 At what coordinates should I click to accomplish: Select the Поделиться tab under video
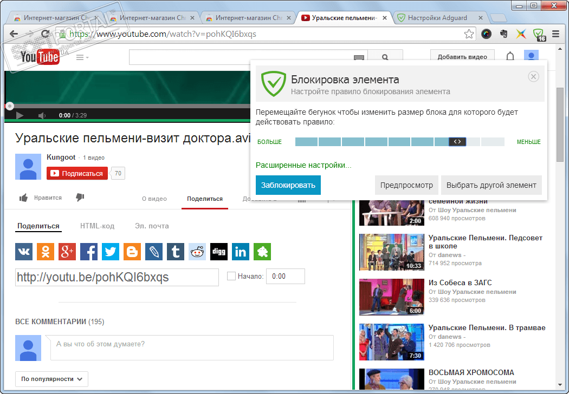[x=205, y=199]
